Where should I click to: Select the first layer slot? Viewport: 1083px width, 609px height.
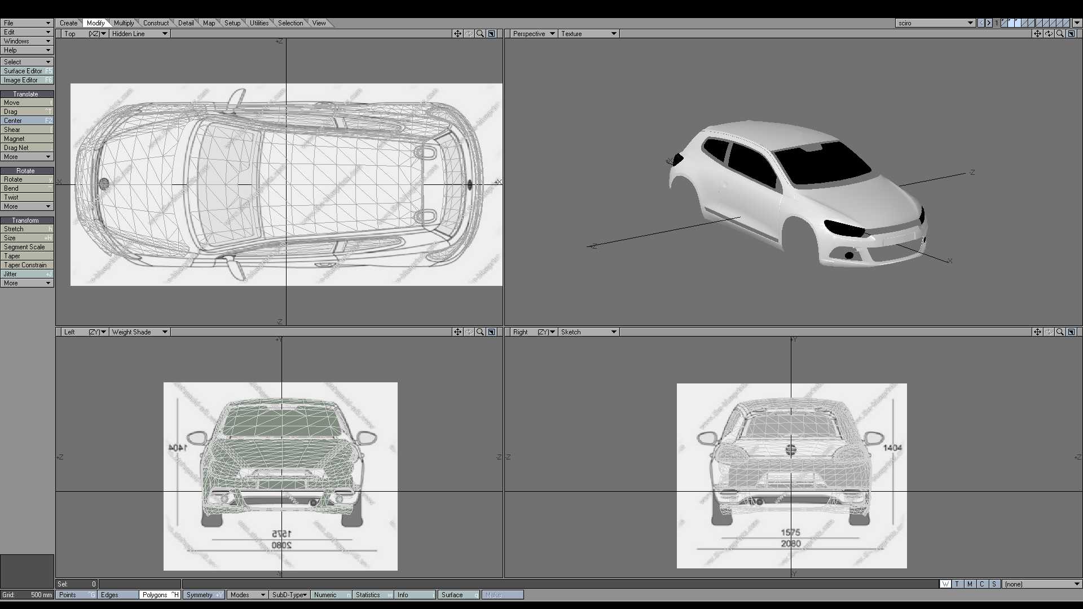point(1005,23)
